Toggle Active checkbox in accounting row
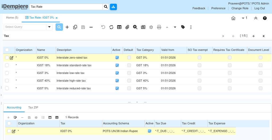 click(150, 131)
